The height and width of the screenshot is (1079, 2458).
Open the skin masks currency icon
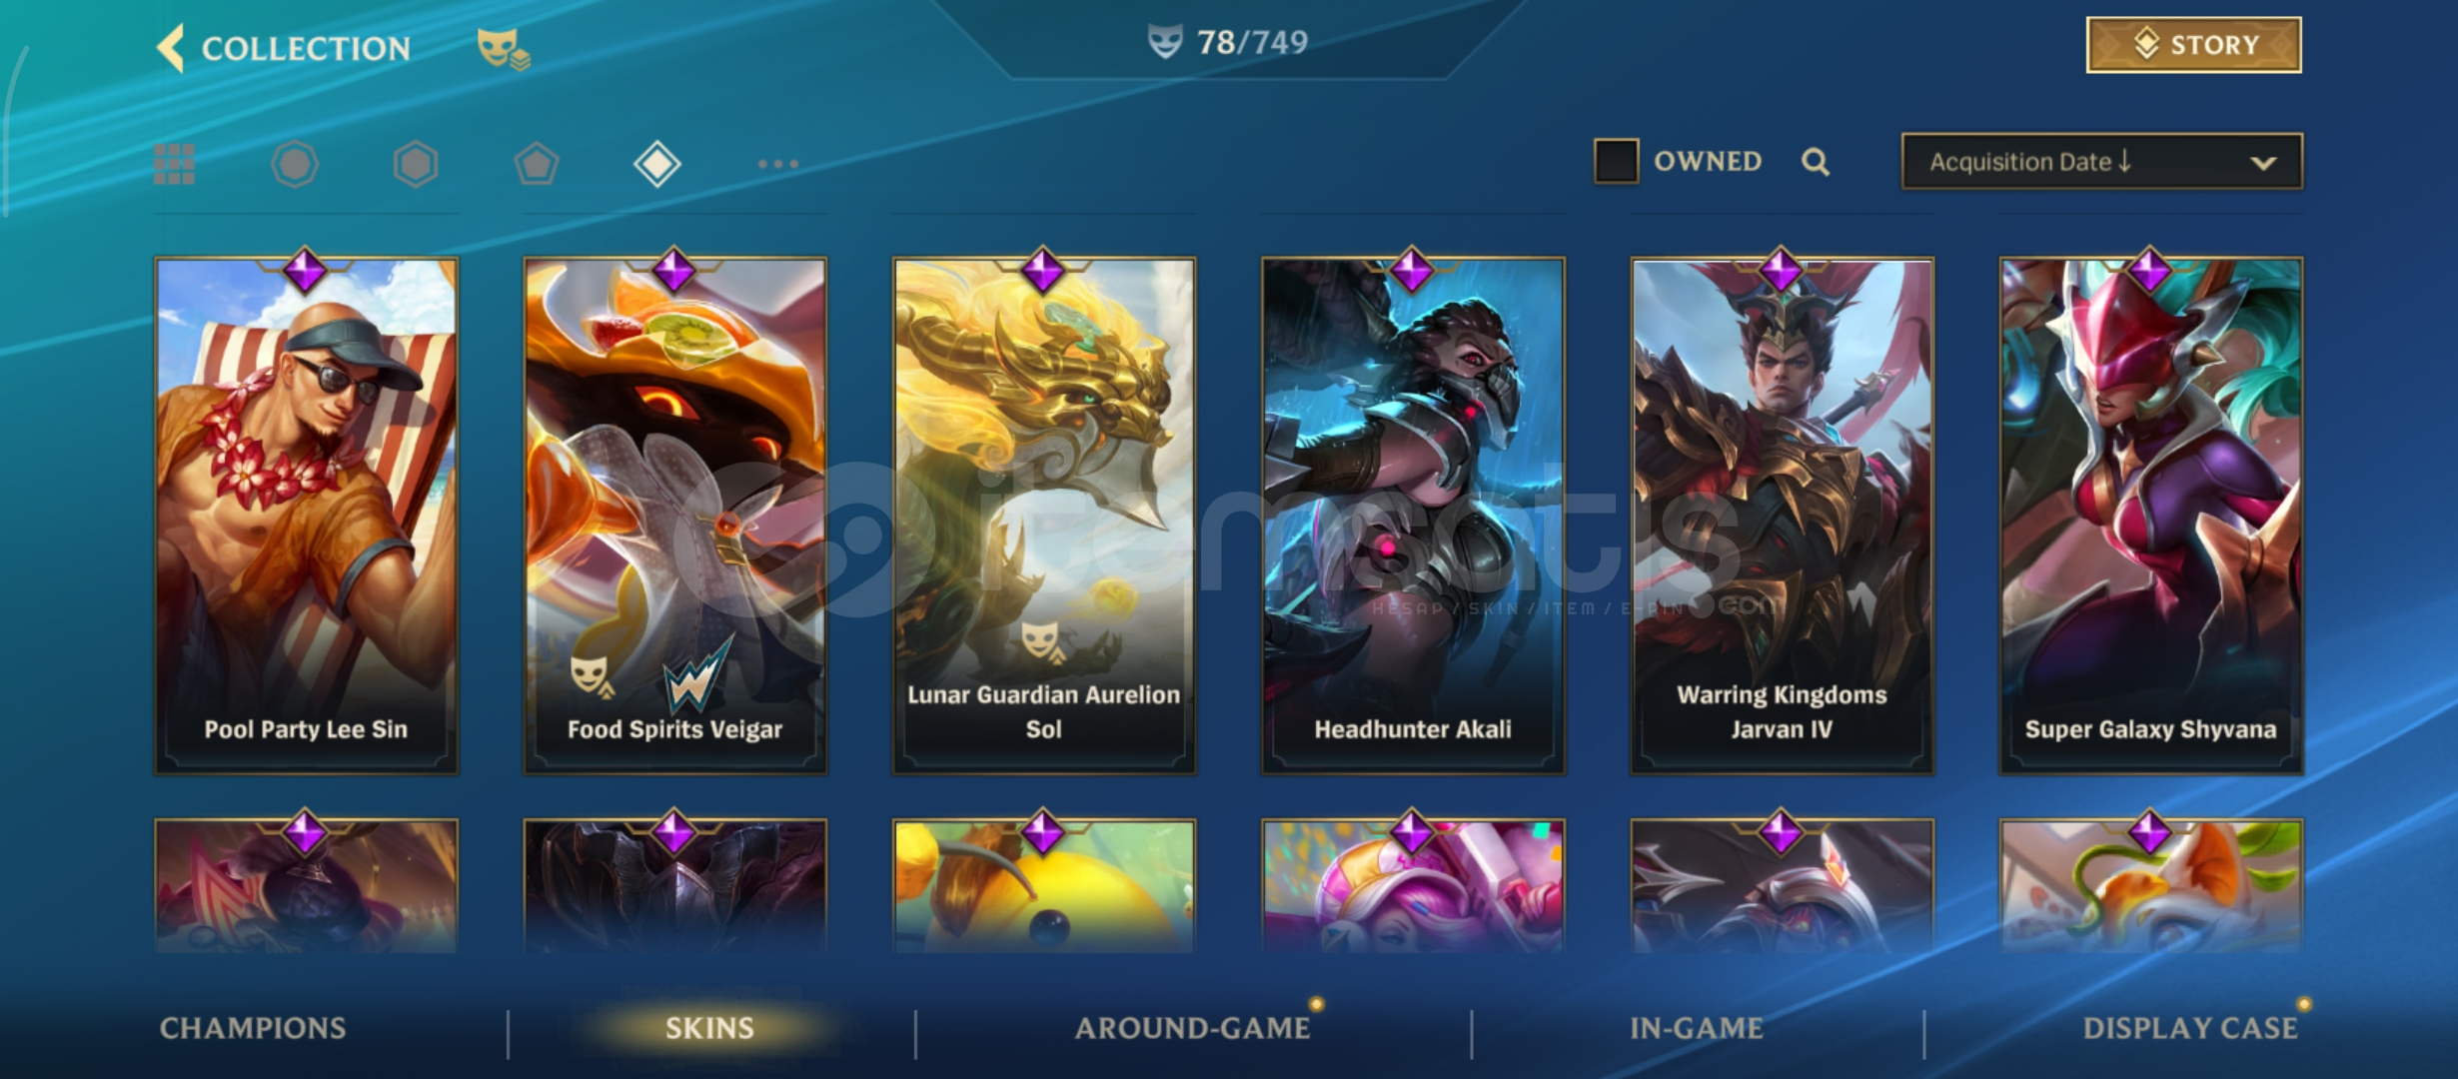pos(503,49)
